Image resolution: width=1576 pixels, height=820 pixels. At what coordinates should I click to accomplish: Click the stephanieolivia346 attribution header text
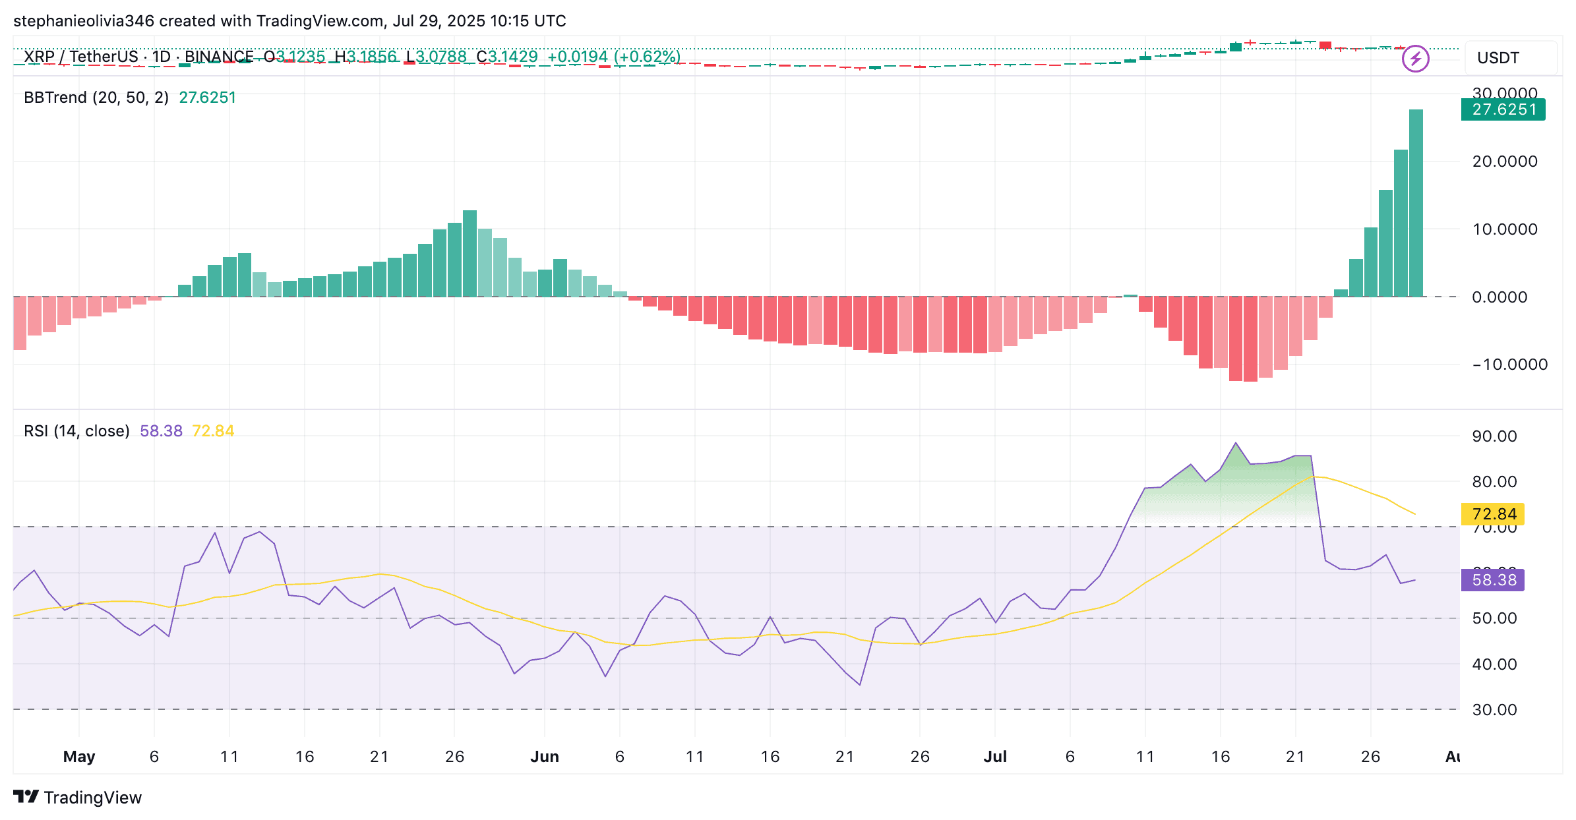click(x=289, y=21)
